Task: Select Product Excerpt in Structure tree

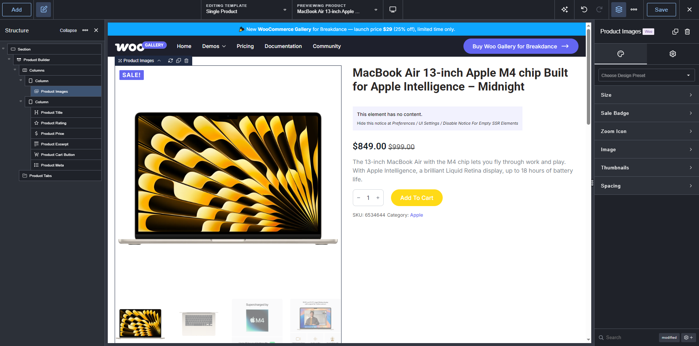Action: (x=66, y=144)
